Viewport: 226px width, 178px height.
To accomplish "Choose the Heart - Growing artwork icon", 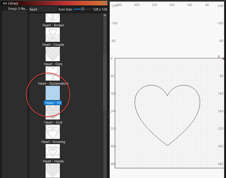I will 53,132.
